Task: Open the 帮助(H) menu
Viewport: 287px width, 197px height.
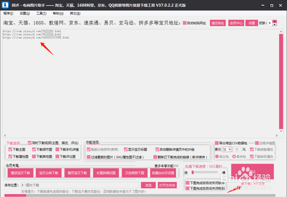Action: pyautogui.click(x=58, y=13)
